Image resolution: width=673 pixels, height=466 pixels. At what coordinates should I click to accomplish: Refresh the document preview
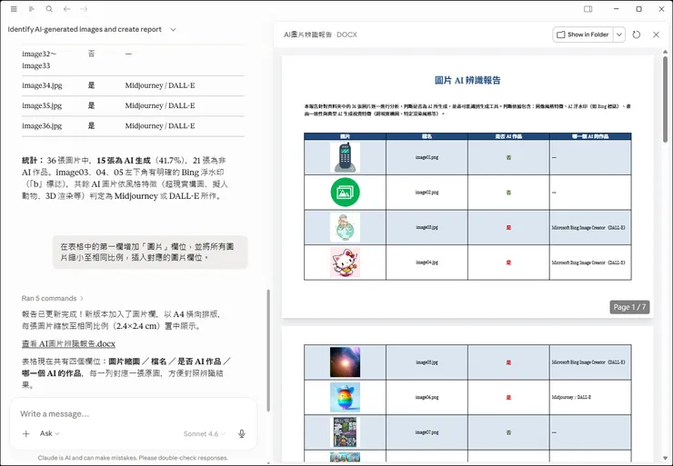point(637,35)
